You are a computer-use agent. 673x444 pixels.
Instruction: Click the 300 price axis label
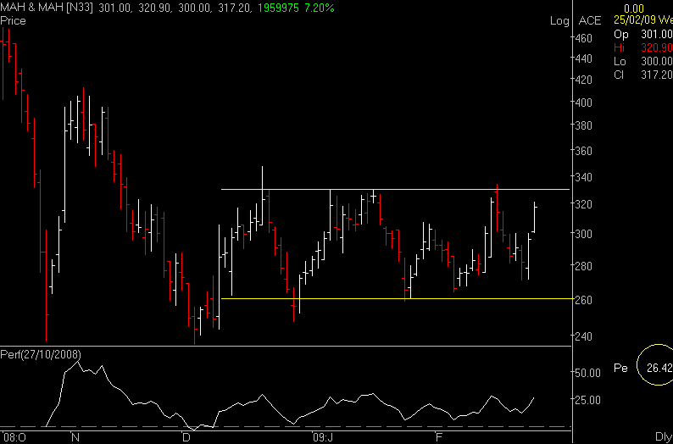point(584,234)
